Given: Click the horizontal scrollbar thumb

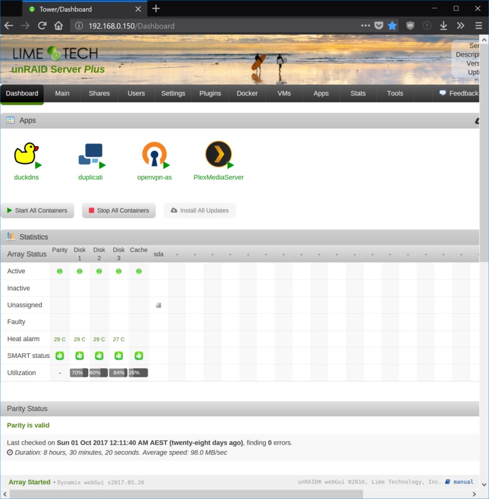Looking at the screenshot, I should [186, 494].
